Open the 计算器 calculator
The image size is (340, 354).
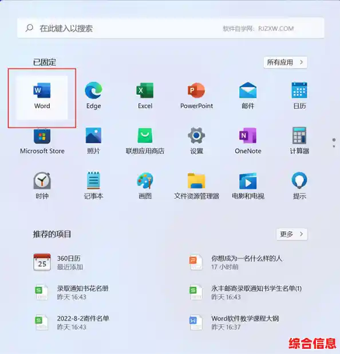pos(299,141)
